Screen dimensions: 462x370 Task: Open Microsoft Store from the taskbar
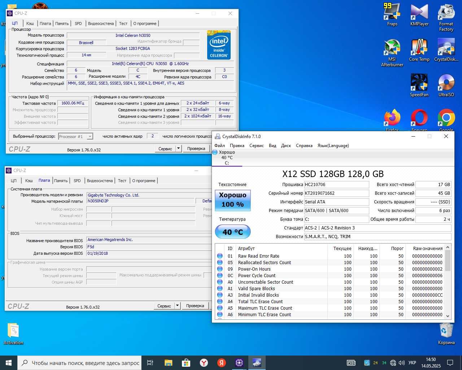(x=186, y=363)
